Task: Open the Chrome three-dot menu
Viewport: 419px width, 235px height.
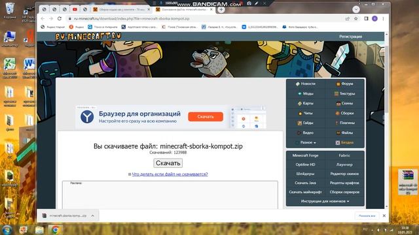Action: click(383, 19)
